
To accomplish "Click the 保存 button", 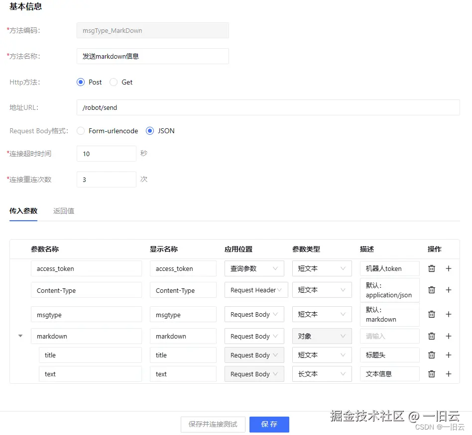I will [269, 424].
